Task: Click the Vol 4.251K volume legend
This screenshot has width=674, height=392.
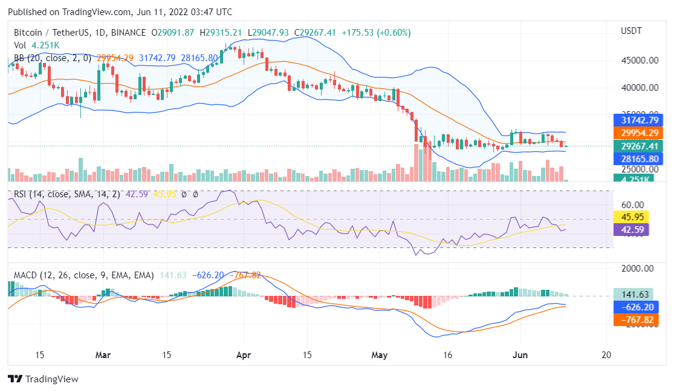Action: tap(36, 45)
